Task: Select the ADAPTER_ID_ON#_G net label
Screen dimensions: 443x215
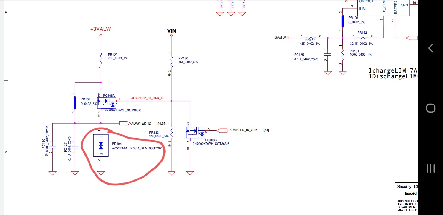Action: pyautogui.click(x=147, y=98)
